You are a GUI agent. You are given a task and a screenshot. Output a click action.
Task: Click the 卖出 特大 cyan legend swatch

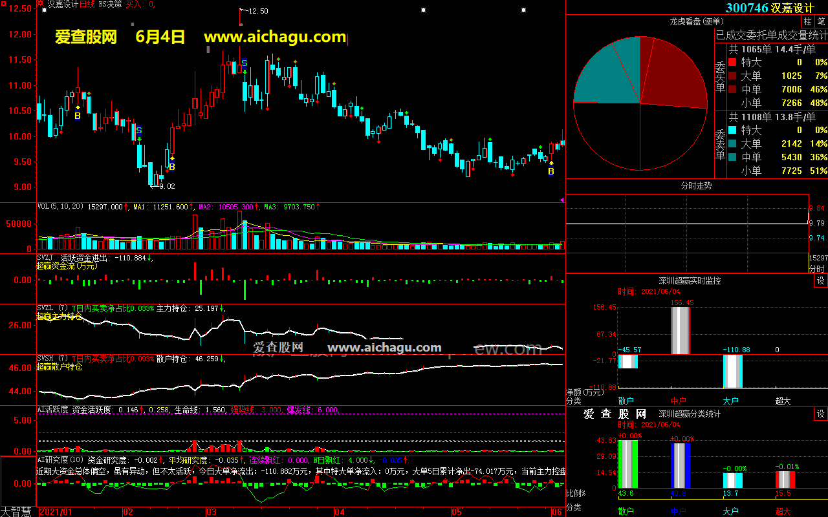point(732,130)
